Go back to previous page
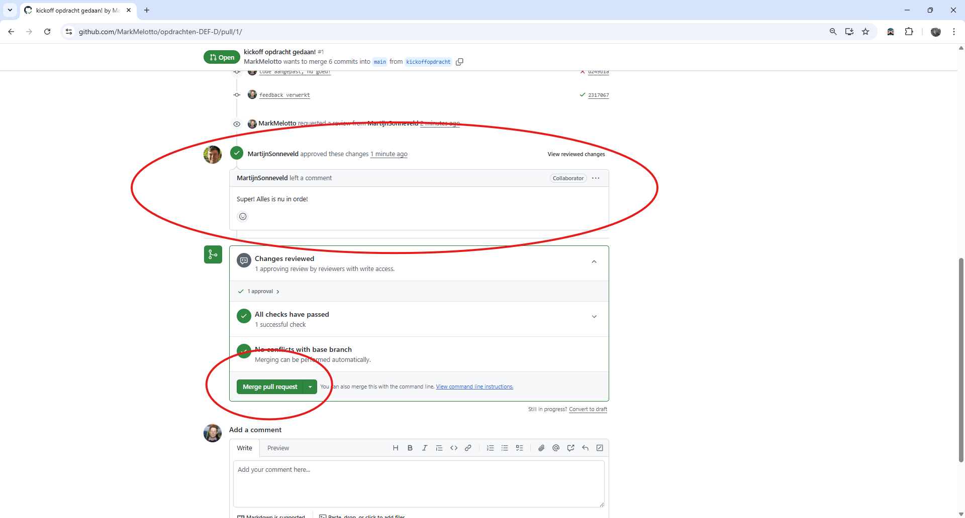Viewport: 965px width, 518px height. click(x=11, y=32)
